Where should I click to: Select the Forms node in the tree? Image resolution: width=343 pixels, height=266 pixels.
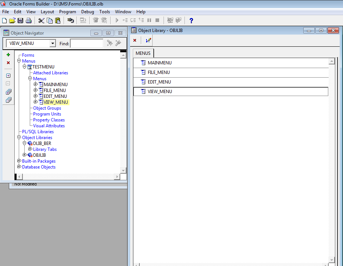28,55
